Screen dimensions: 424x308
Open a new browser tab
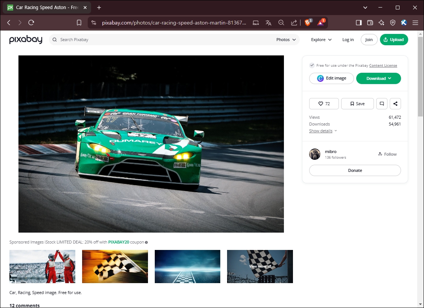(99, 8)
